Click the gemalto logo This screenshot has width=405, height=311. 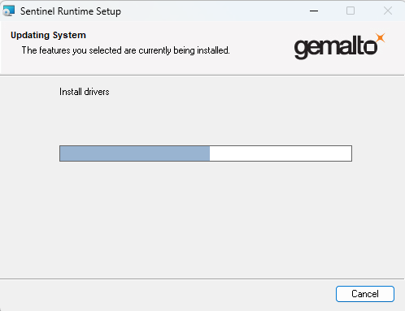click(x=339, y=45)
